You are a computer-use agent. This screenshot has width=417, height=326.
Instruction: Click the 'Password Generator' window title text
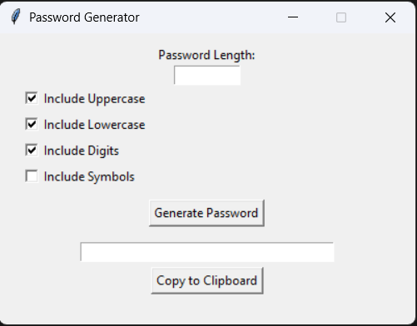pyautogui.click(x=84, y=17)
